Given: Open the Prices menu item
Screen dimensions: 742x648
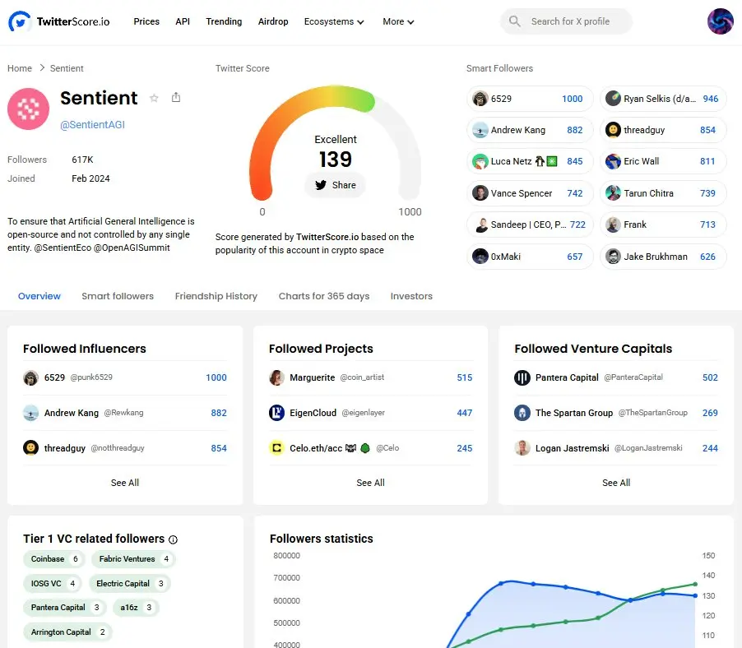Looking at the screenshot, I should click(x=146, y=21).
